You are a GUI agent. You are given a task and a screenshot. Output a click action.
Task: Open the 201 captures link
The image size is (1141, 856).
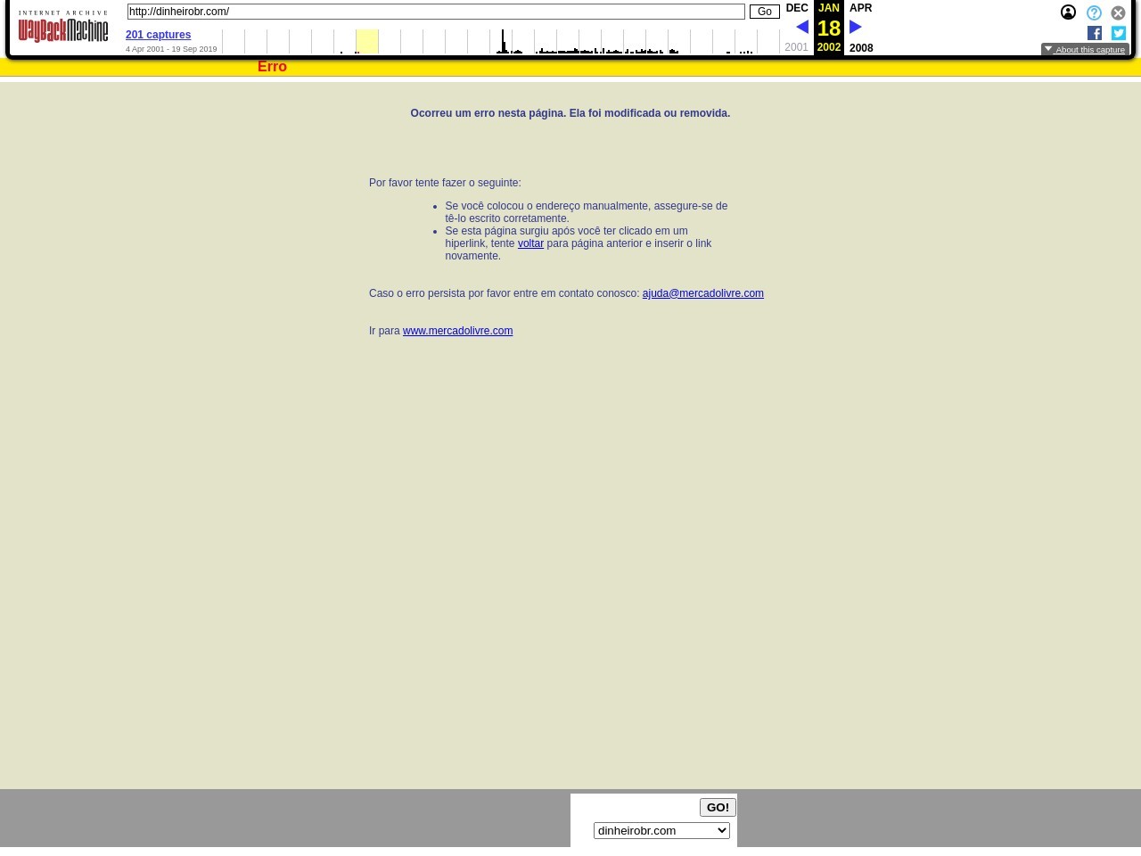[158, 35]
